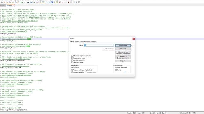Image resolution: width=204 pixels, height=114 pixels.
Task: Toggle 'Прозрачность' checkbox
Action: (x=113, y=66)
